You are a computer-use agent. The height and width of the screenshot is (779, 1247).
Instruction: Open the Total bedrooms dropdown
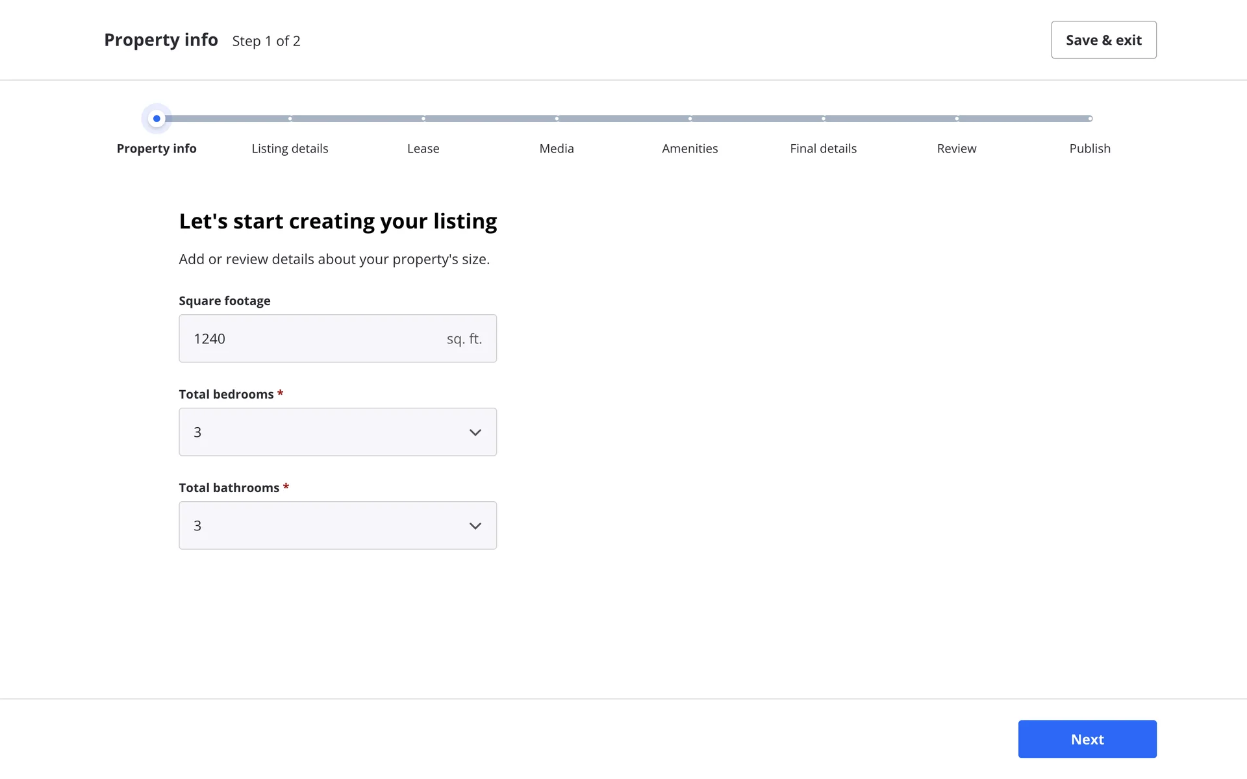(337, 432)
